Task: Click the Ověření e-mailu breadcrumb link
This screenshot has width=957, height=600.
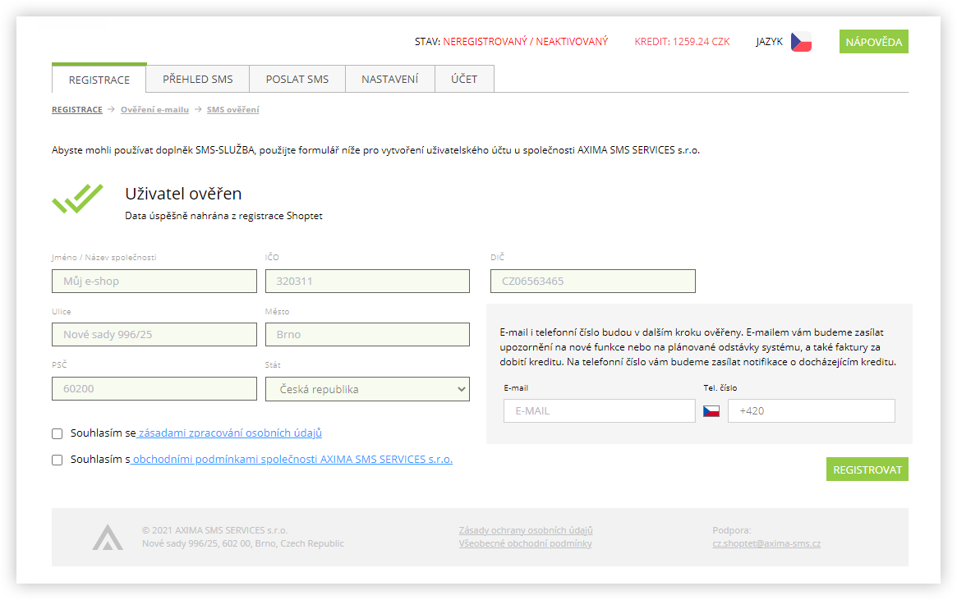Action: [154, 110]
